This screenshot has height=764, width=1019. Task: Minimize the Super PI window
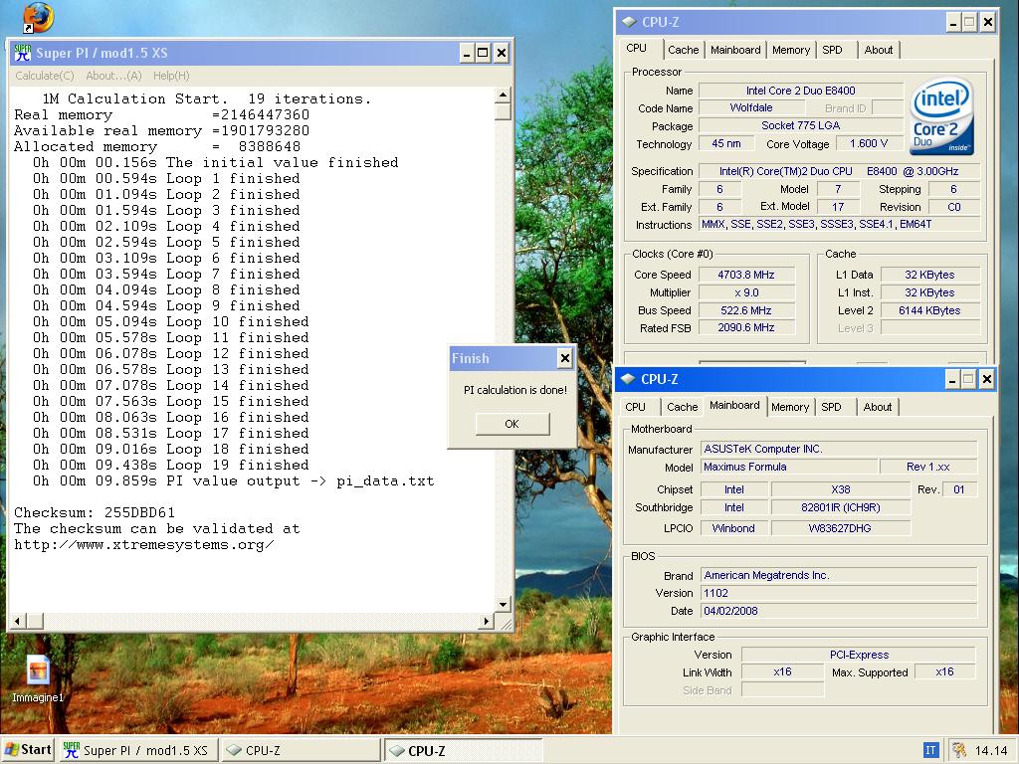coord(467,54)
